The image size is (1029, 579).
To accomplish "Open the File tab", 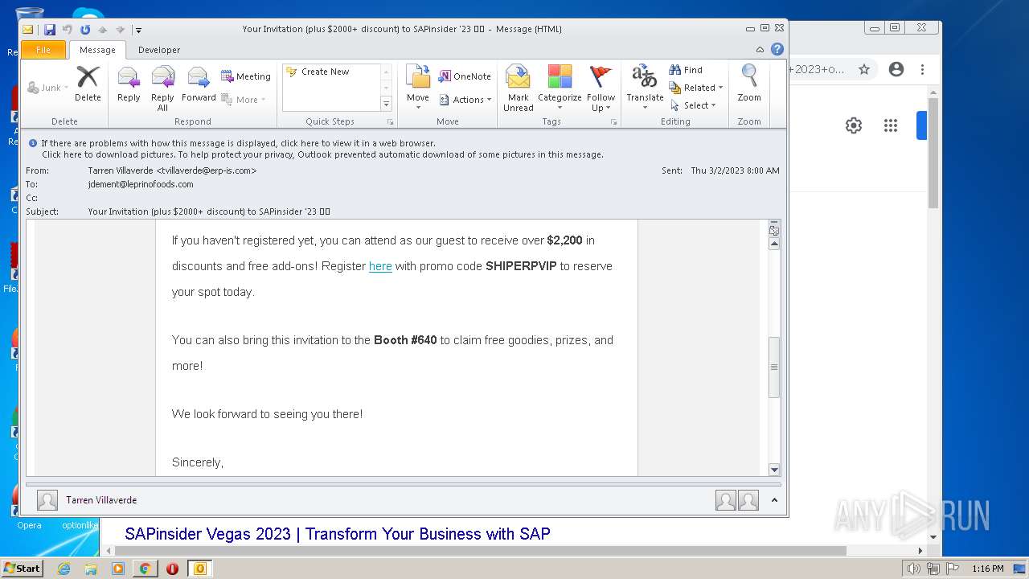I will (x=43, y=50).
